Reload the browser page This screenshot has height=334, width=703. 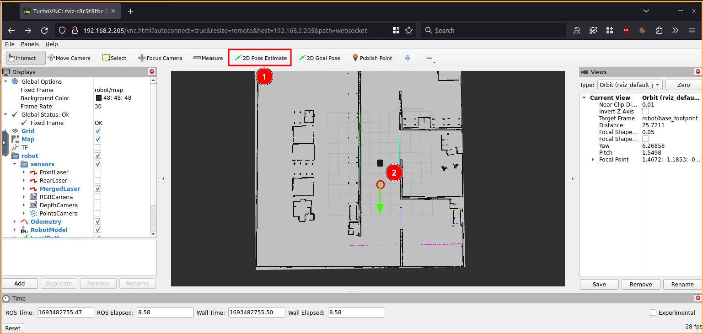coord(44,31)
